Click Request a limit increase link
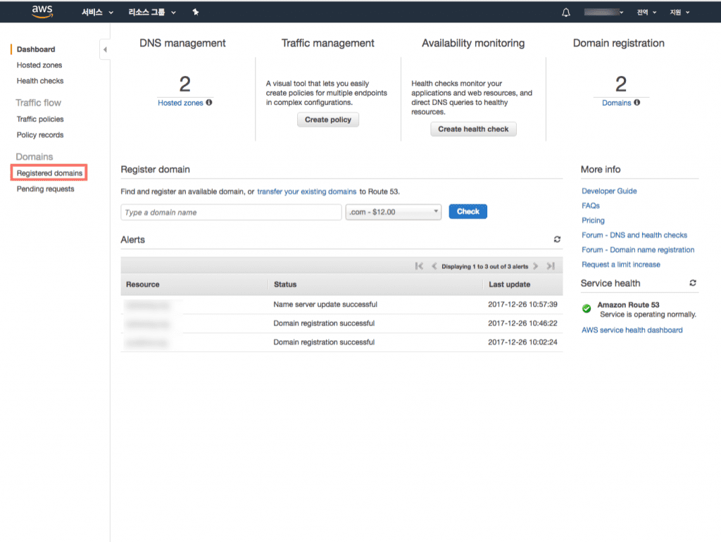This screenshot has width=721, height=542. point(621,265)
